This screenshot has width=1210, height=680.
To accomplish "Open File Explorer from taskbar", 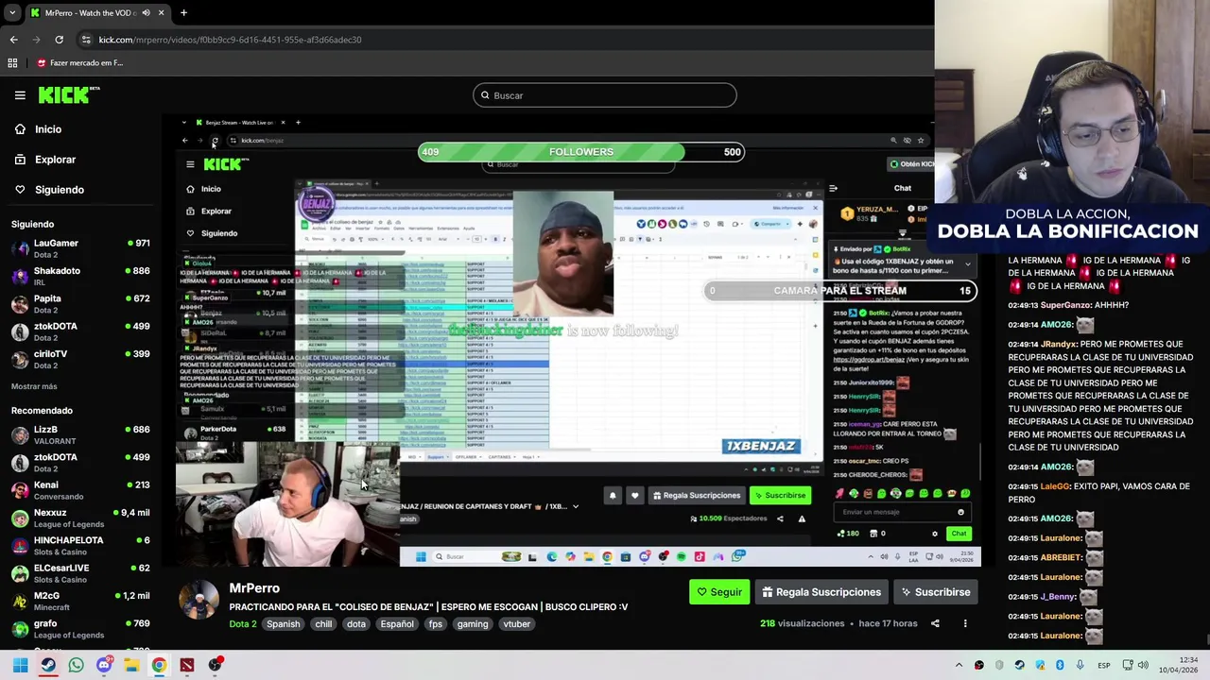I will (x=131, y=665).
